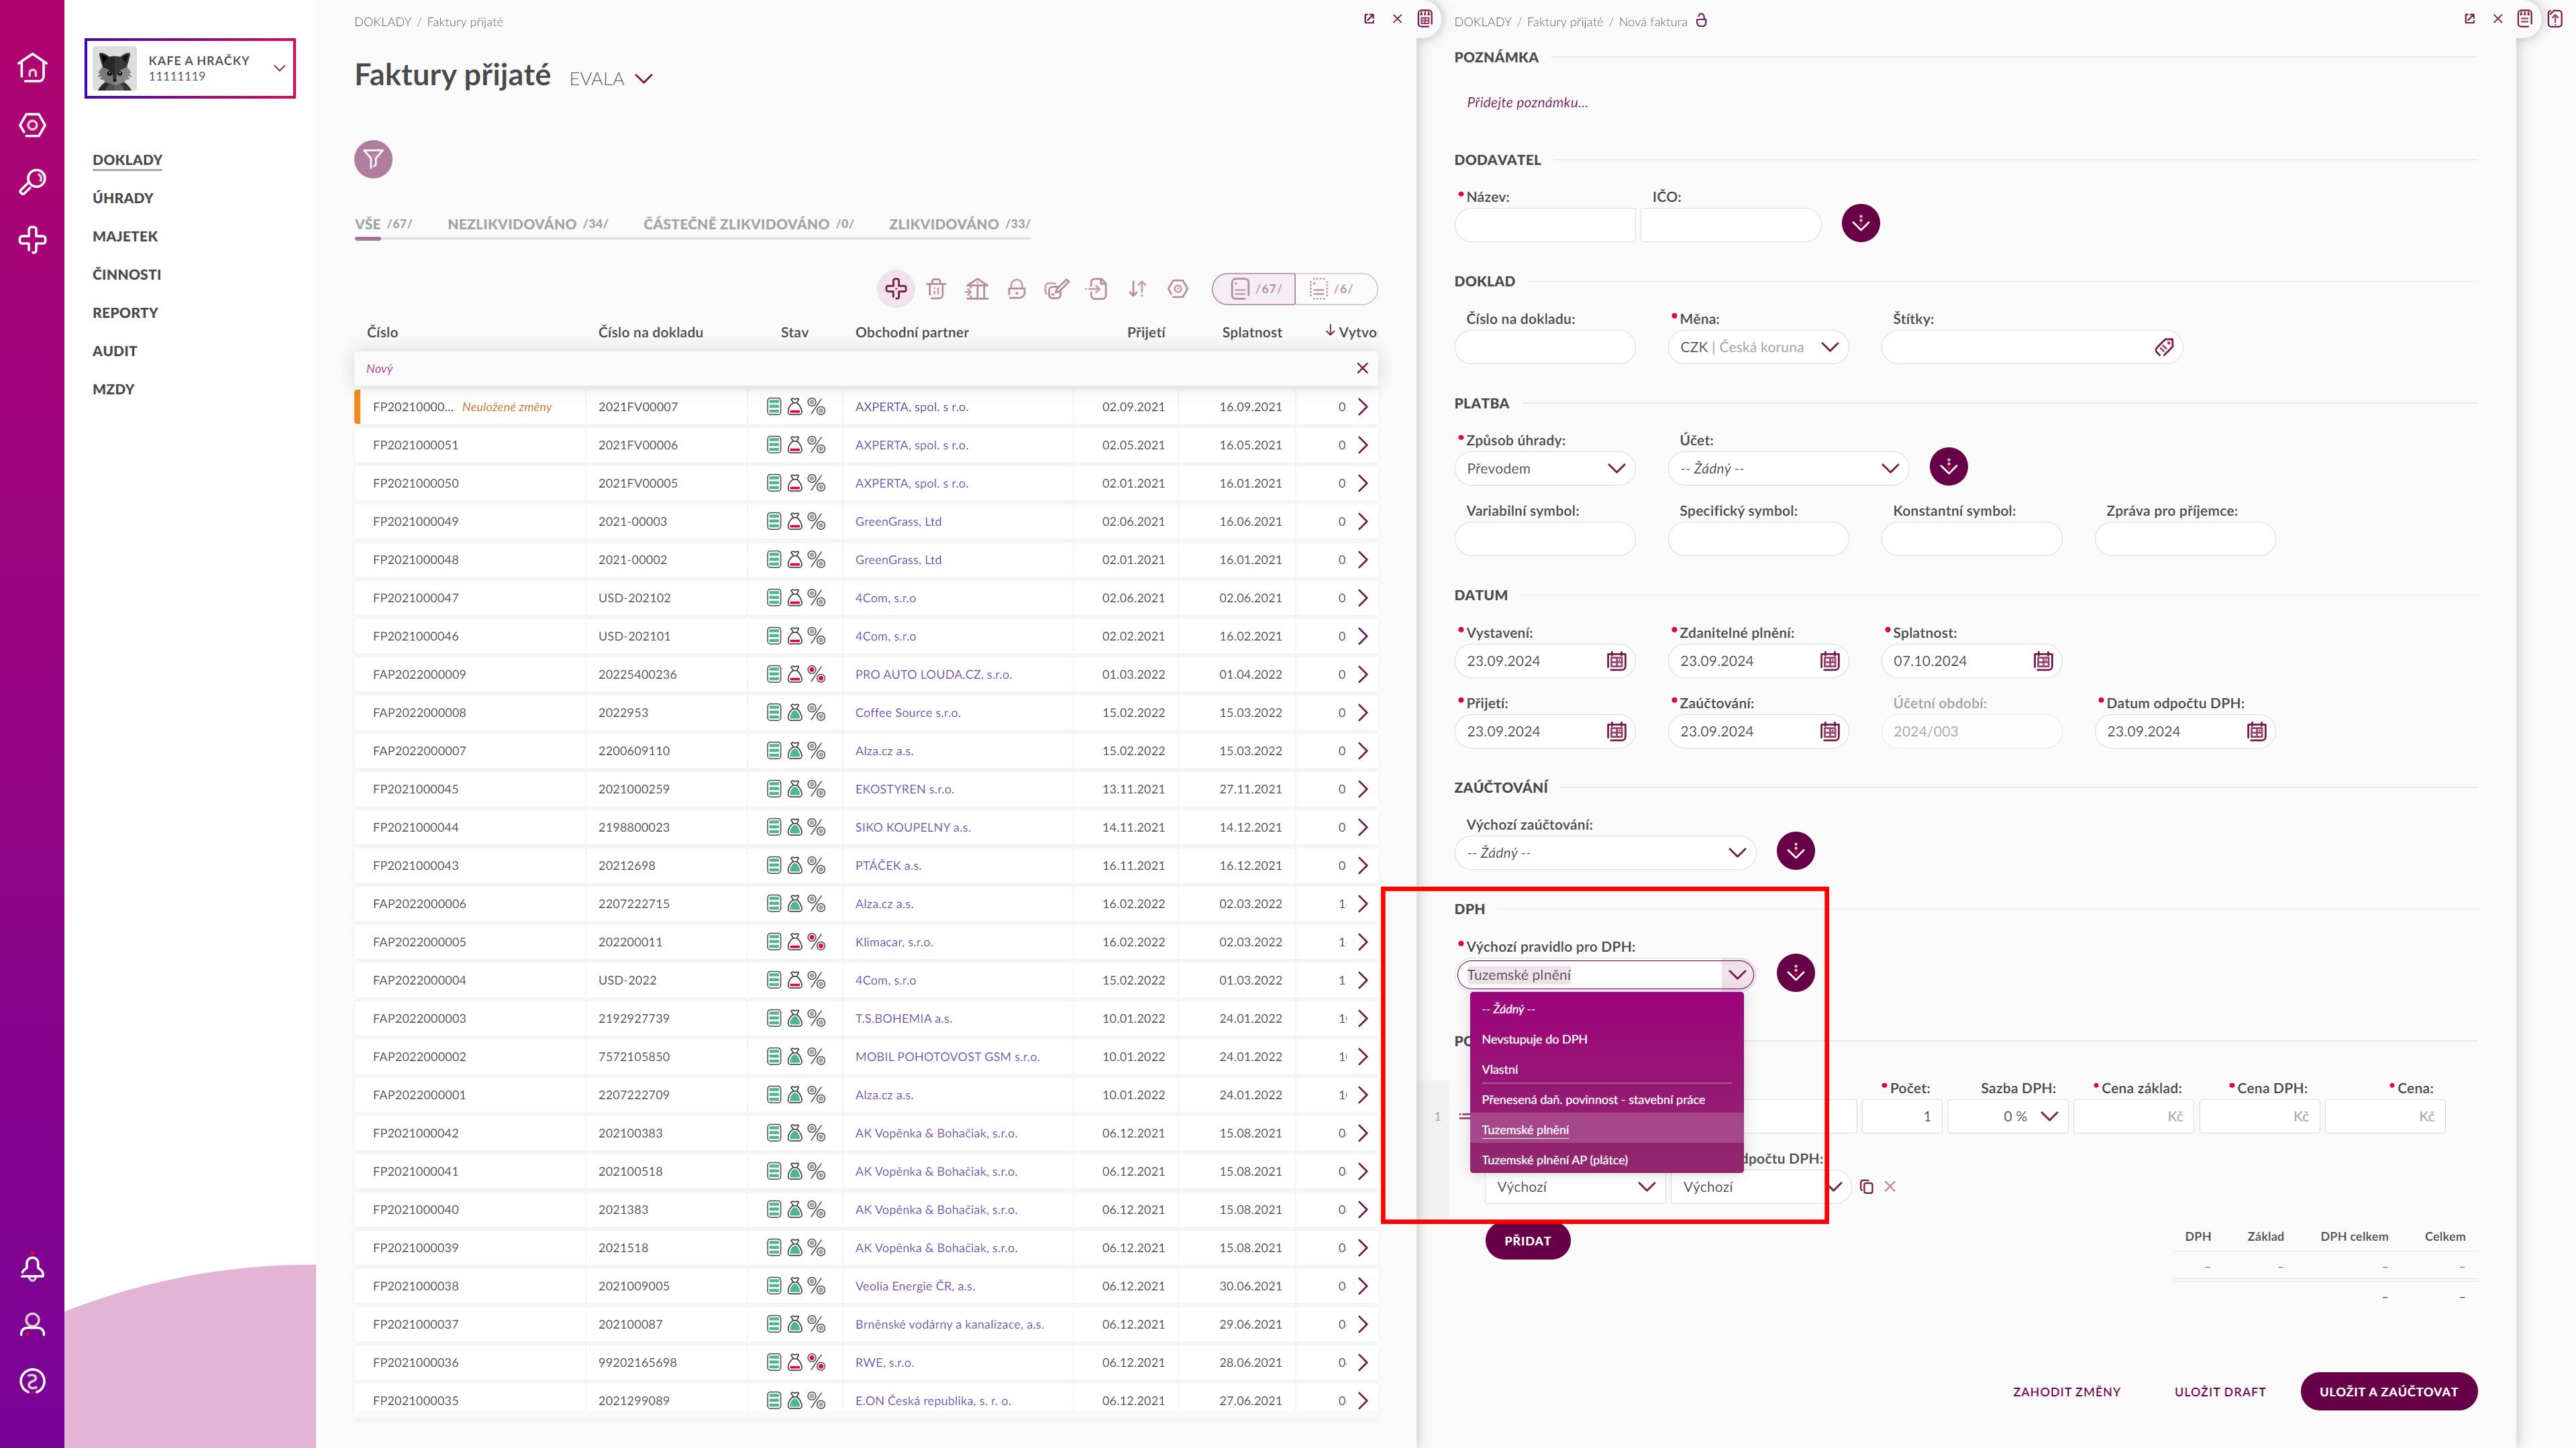Viewport: 2576px width, 1448px height.
Task: Click the Variabilní symbol input field
Action: pyautogui.click(x=1544, y=540)
